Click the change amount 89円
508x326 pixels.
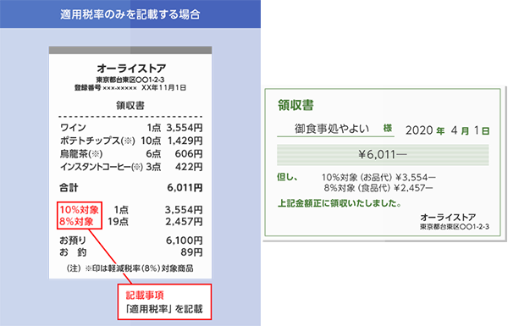[x=192, y=252]
